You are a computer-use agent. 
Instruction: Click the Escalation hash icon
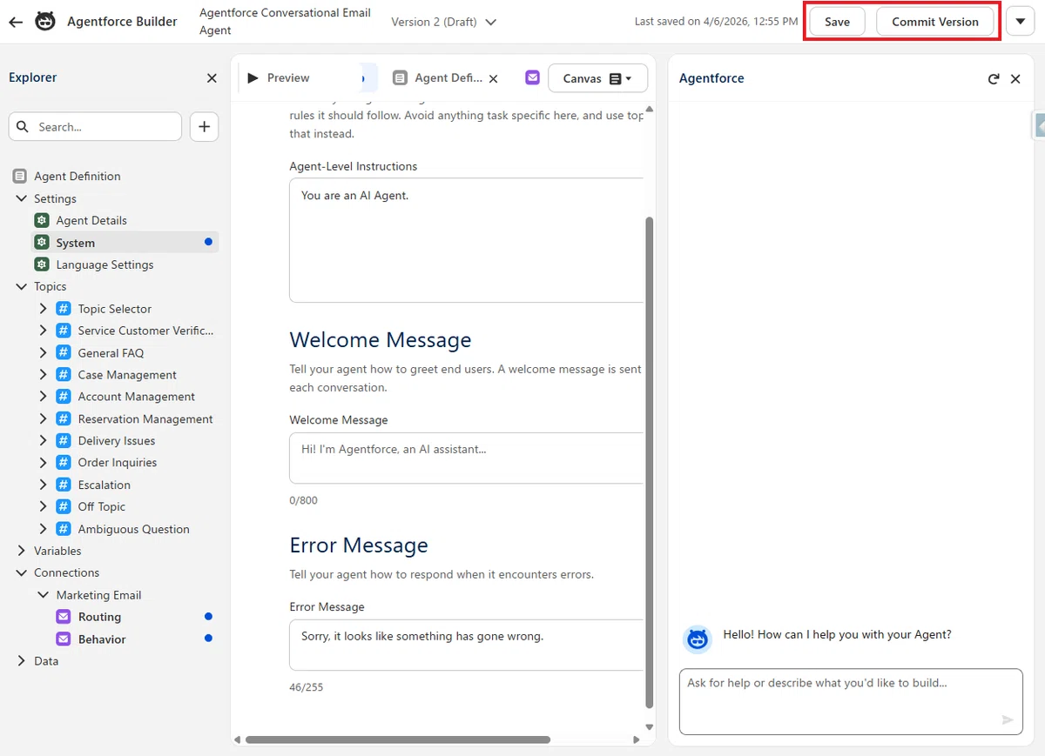pyautogui.click(x=63, y=485)
